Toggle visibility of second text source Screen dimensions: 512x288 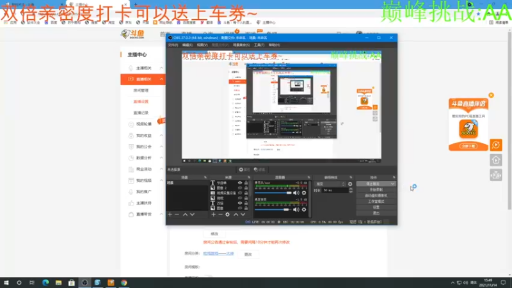pos(240,203)
